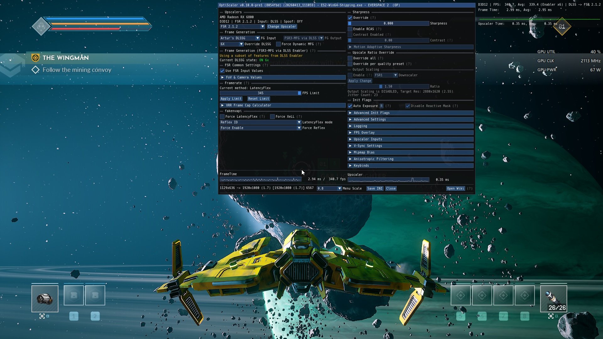Click the FPS Limit slider
Viewport: 603px width, 339px height.
point(260,93)
